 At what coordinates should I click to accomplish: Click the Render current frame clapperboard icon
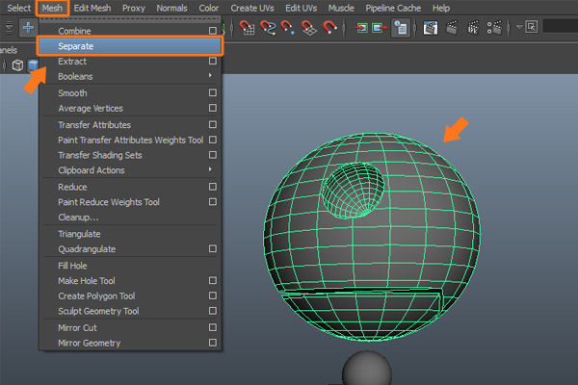(453, 27)
